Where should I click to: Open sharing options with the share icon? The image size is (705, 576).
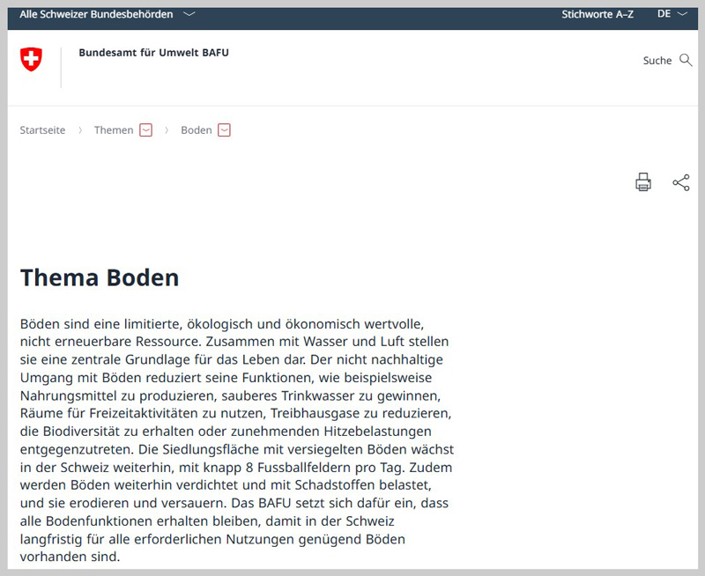681,182
